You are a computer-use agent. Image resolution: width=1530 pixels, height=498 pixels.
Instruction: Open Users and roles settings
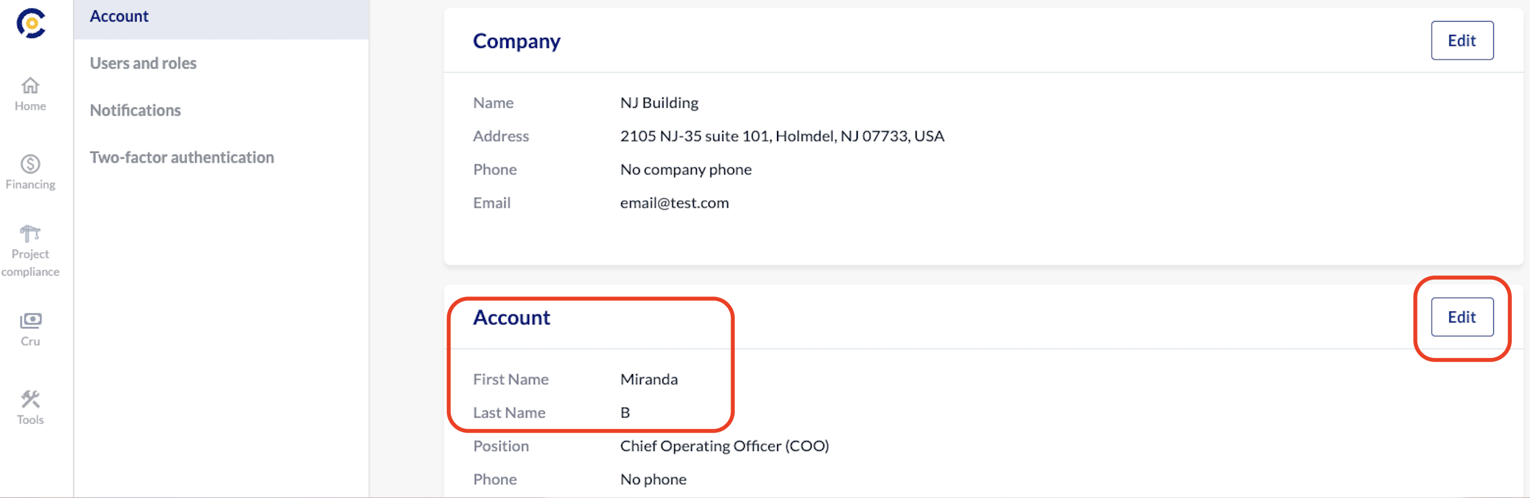coord(143,63)
